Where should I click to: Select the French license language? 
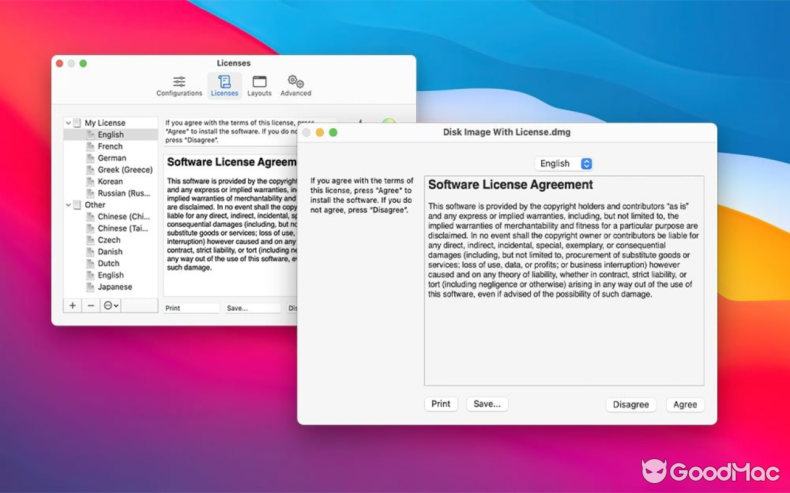point(110,146)
